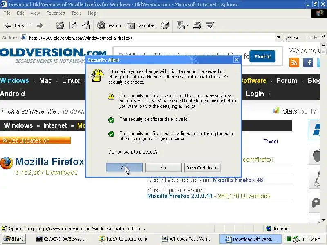Open the Favorites toolbar button
The width and height of the screenshot is (327, 245).
click(x=141, y=25)
